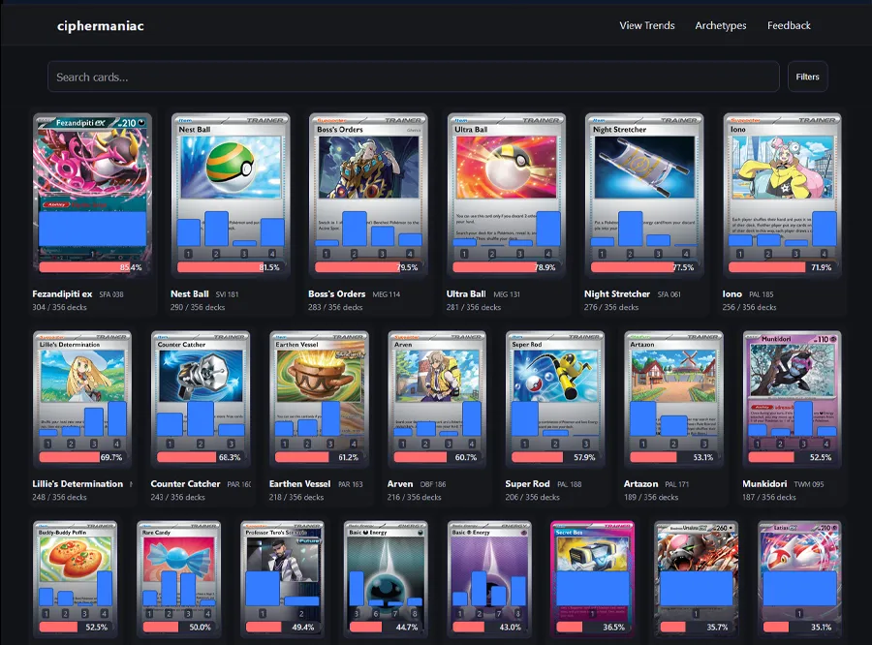Click the Artazon card name label

(x=640, y=483)
